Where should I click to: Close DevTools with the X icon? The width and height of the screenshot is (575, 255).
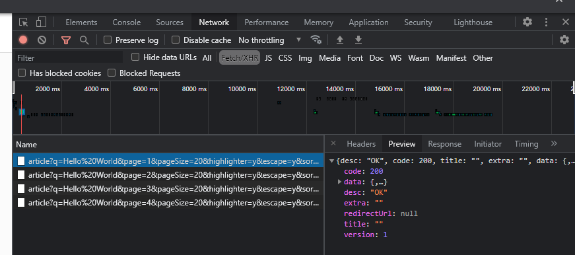(x=566, y=22)
